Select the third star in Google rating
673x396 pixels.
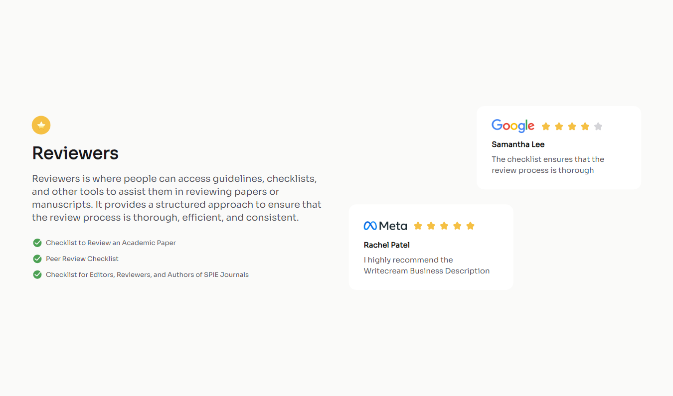click(572, 127)
